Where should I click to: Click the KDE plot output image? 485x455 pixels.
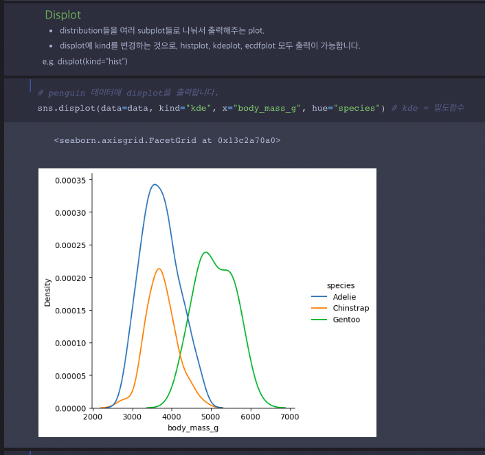(x=207, y=302)
